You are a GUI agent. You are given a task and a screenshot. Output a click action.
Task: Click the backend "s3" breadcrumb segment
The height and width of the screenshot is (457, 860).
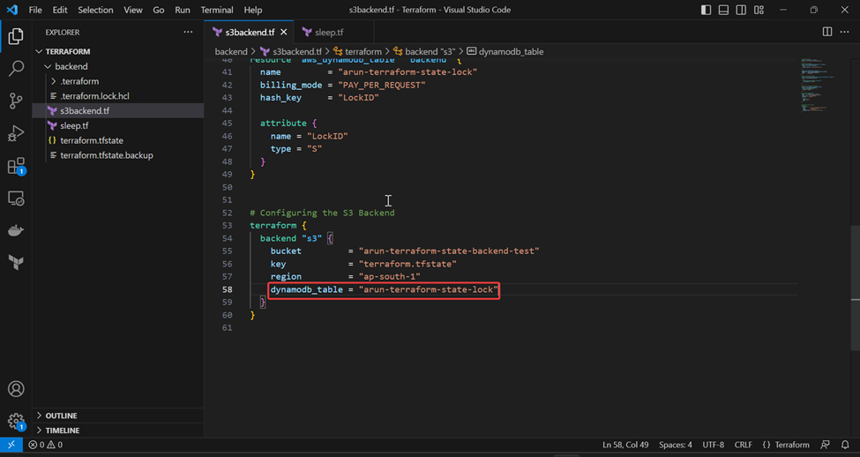(x=424, y=51)
